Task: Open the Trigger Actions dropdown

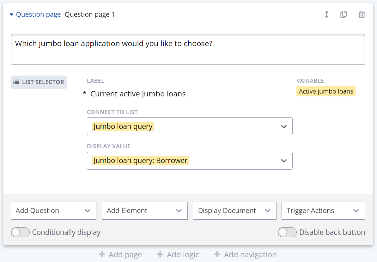Action: click(x=323, y=211)
